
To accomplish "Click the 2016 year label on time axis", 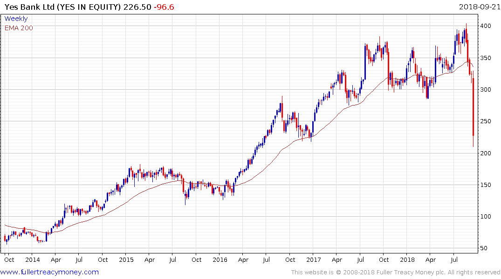I will click(x=220, y=259).
